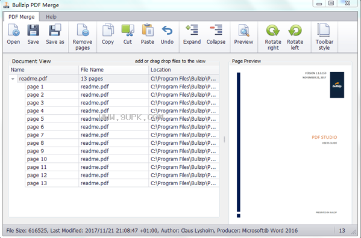The image size is (361, 238).
Task: Expand all items in the tree
Action: pos(192,30)
